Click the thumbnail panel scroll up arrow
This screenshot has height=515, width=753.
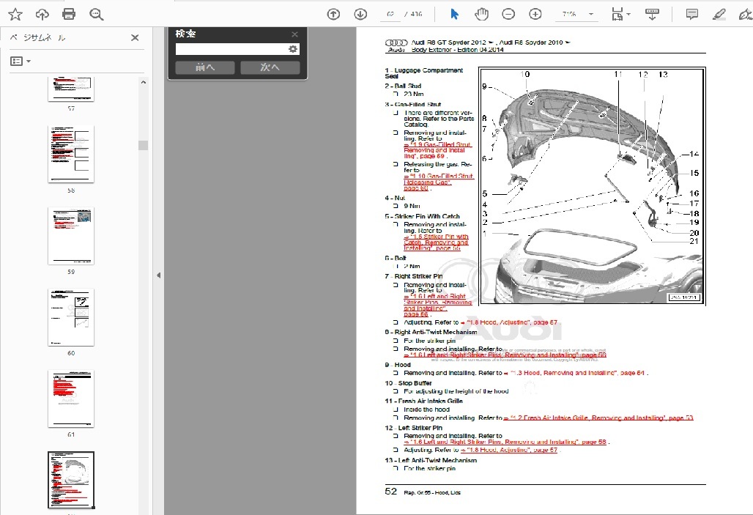pyautogui.click(x=143, y=83)
